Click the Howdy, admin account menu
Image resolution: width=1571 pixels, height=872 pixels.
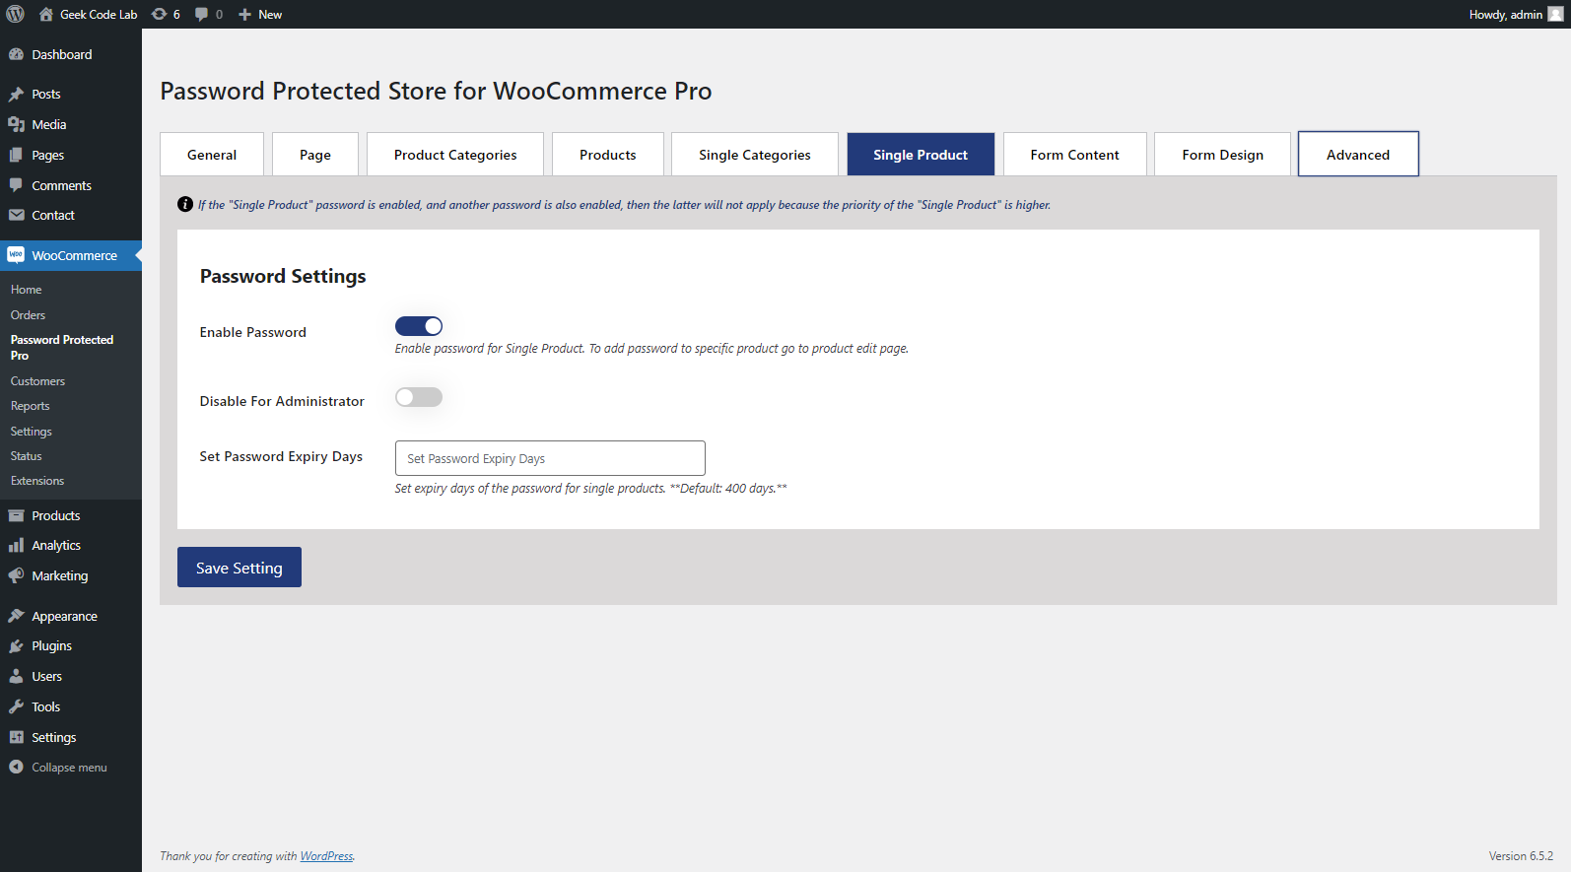pos(1516,14)
